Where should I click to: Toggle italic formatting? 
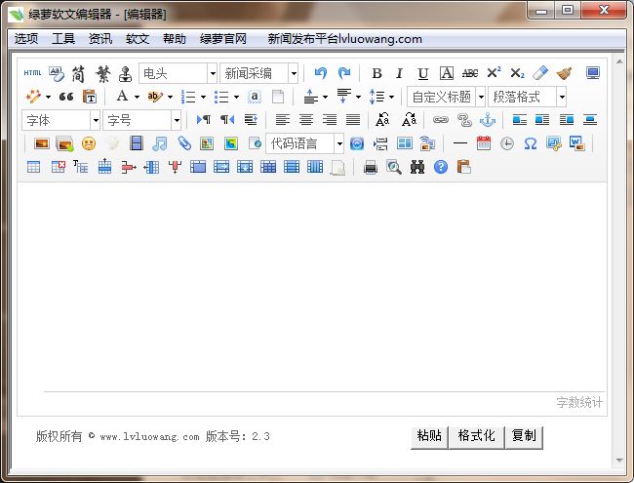[399, 73]
